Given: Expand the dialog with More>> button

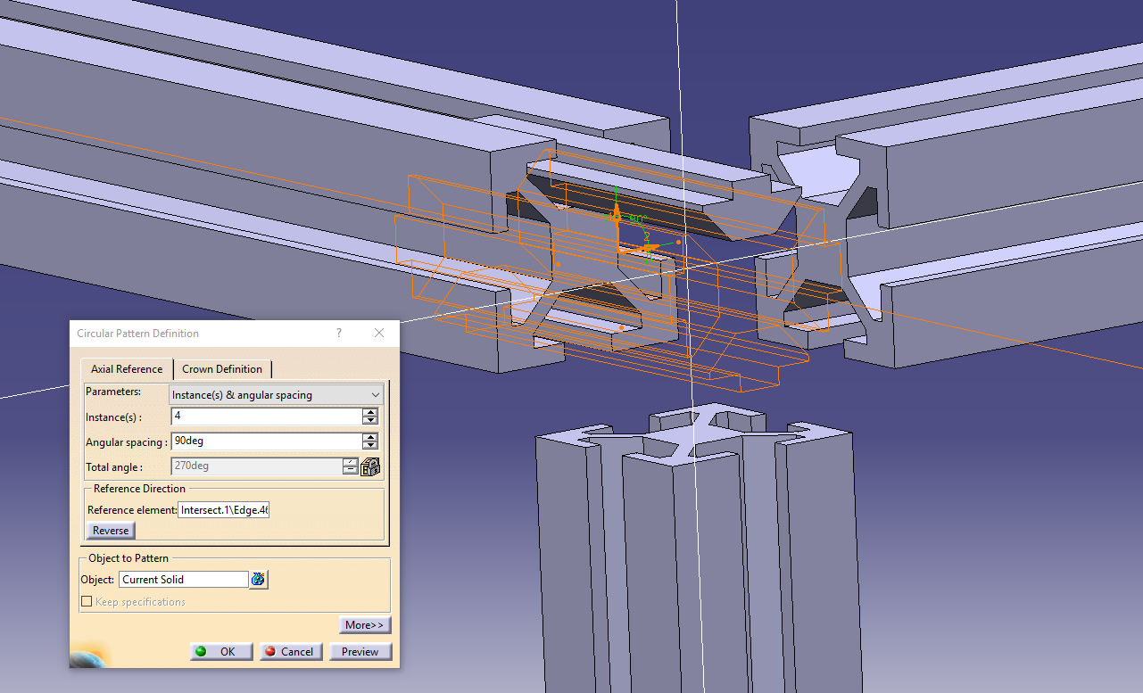Looking at the screenshot, I should click(x=364, y=624).
